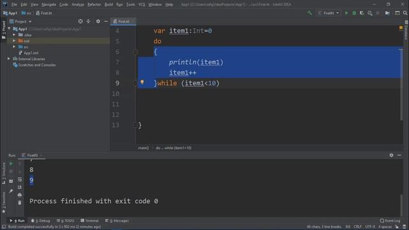
Task: Click the yellow inspection warning indicator
Action: (401, 27)
